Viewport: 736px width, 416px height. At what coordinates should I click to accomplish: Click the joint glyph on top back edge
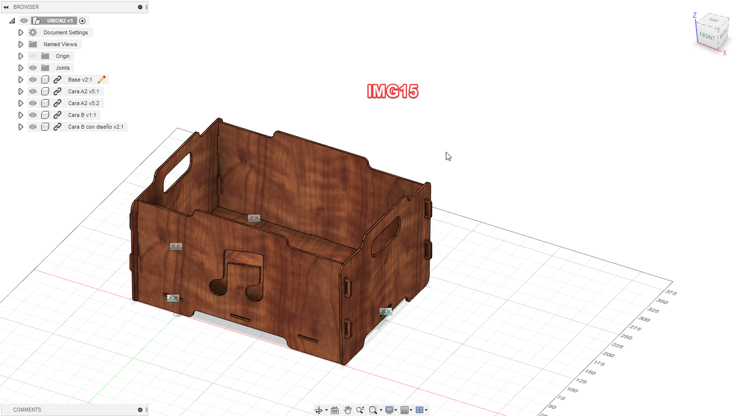[254, 218]
